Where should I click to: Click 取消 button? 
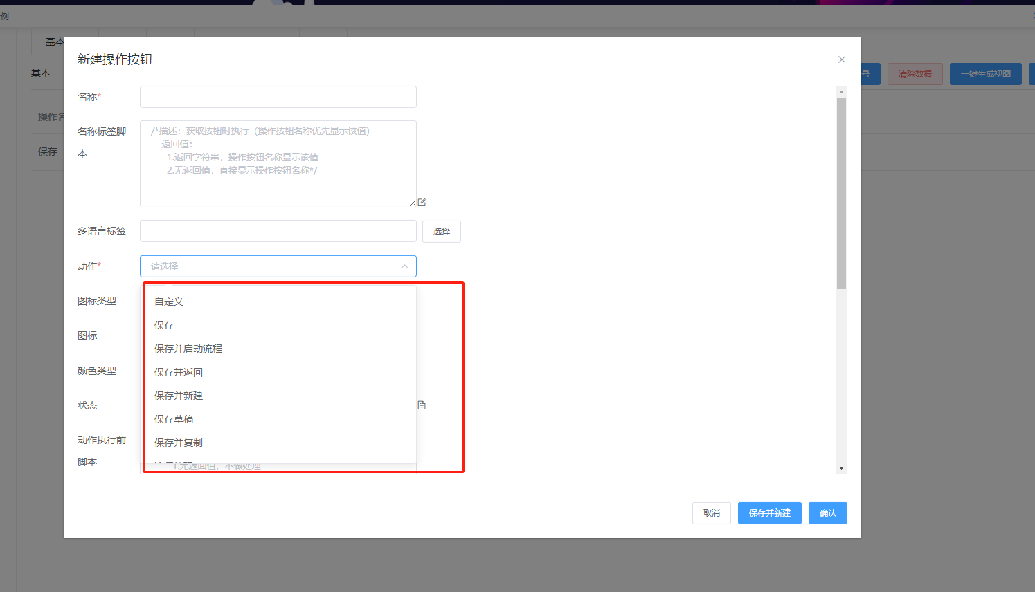tap(712, 513)
